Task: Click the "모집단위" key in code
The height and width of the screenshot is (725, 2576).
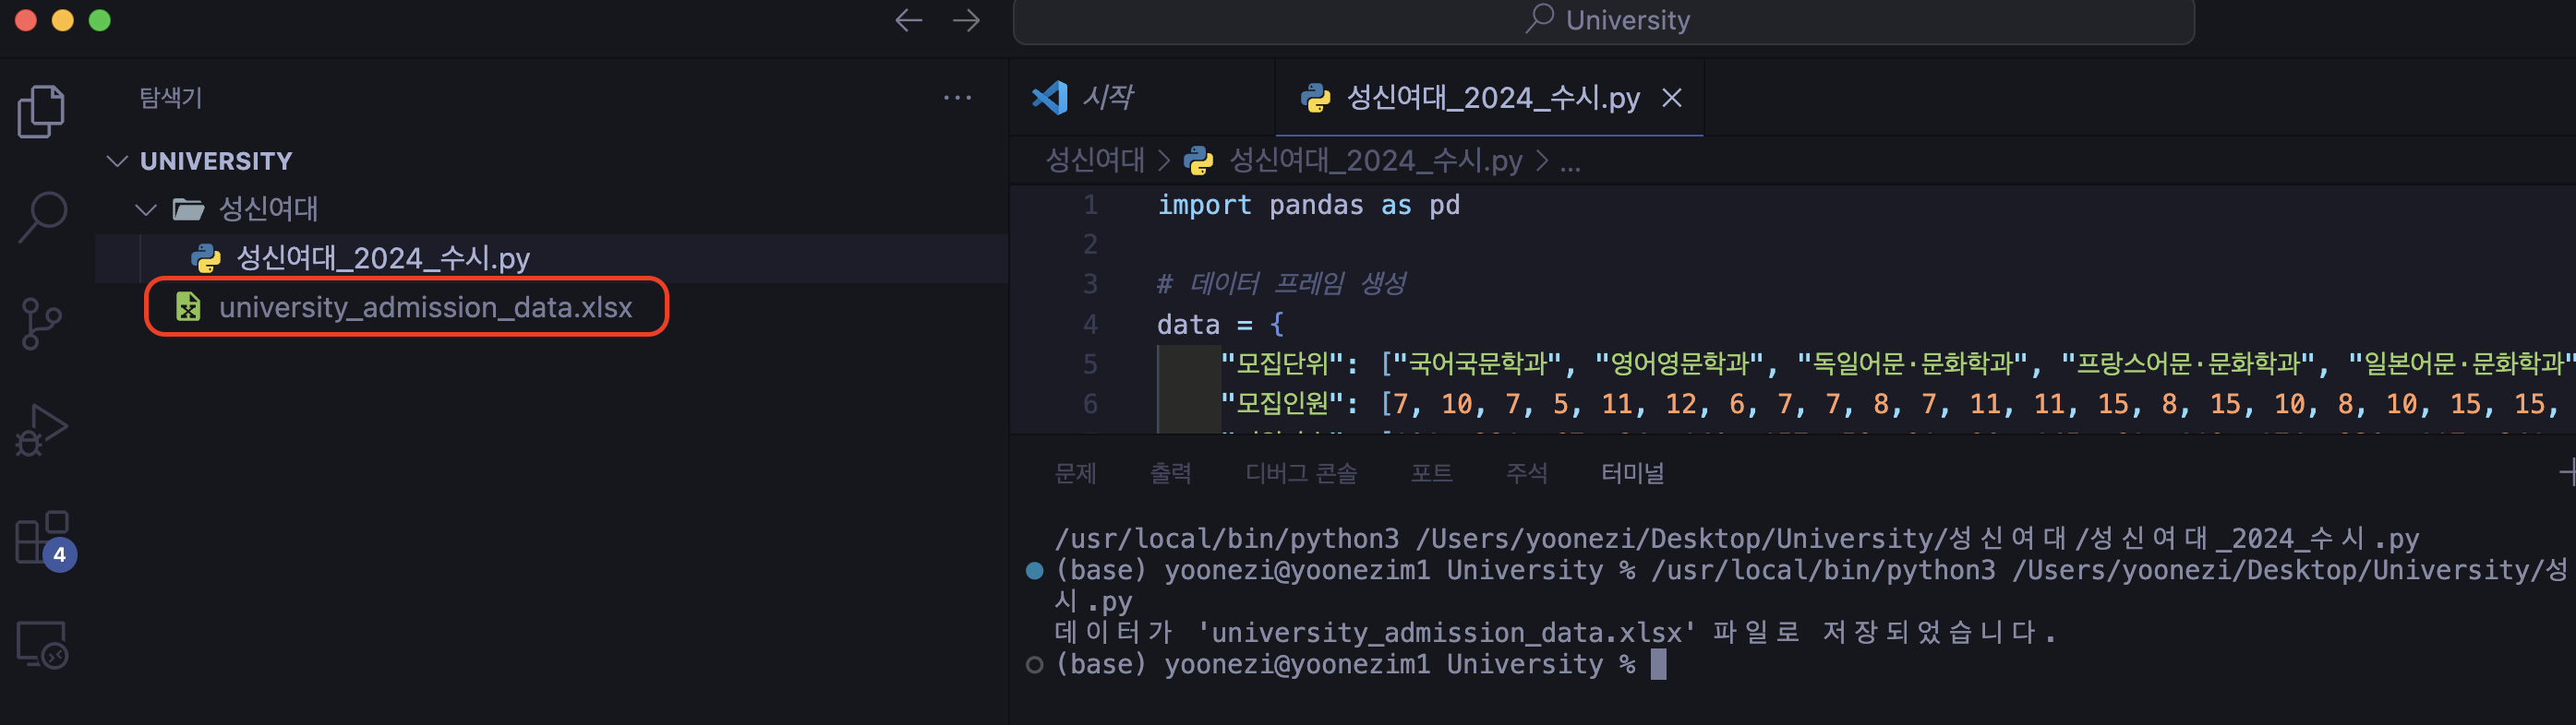Action: pos(1283,363)
